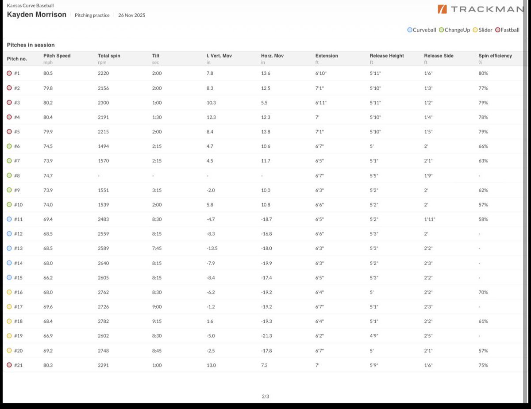Click the blue Curveball marker for pitch #11
Screen dimensions: 531x409
tap(9, 219)
